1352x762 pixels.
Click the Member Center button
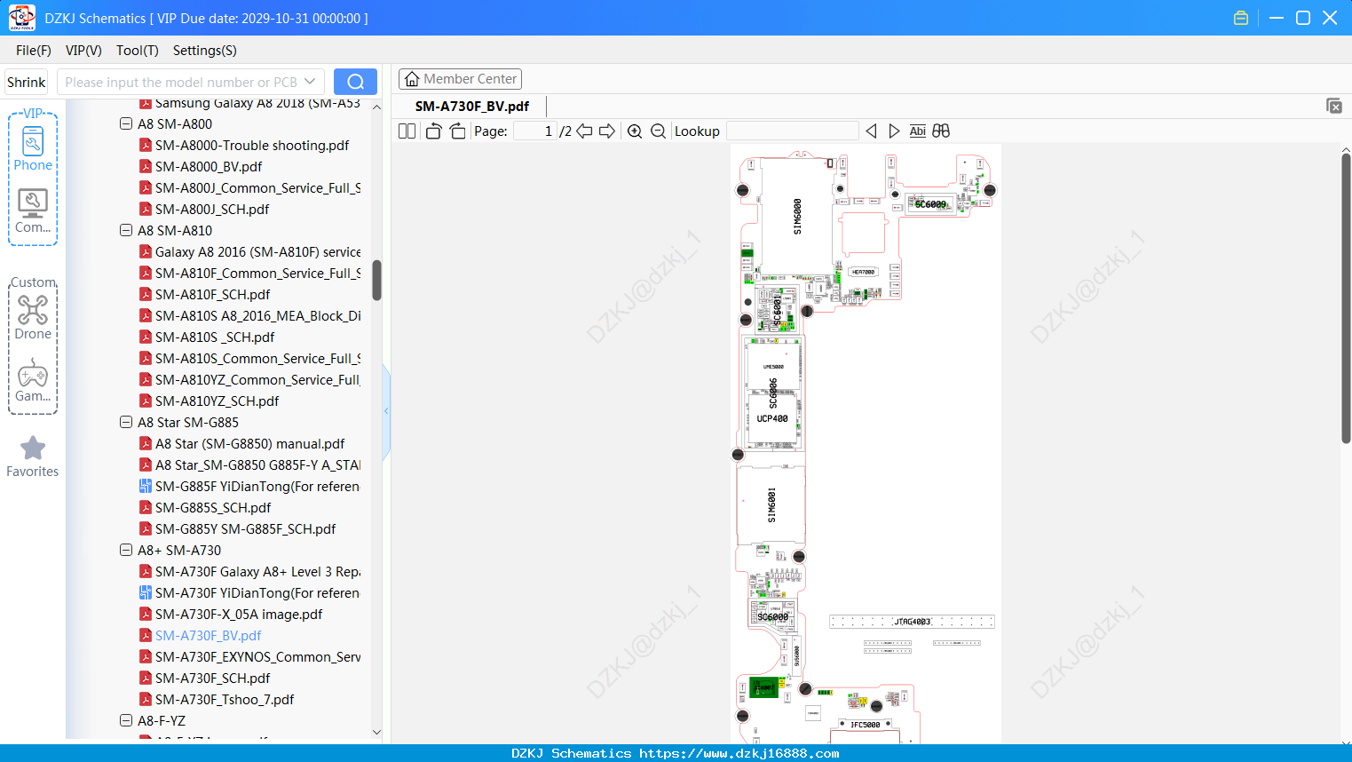[x=460, y=79]
